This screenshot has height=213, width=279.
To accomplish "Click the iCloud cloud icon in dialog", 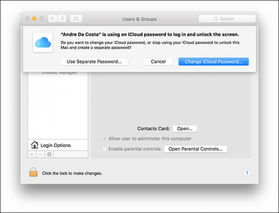I will pyautogui.click(x=43, y=43).
